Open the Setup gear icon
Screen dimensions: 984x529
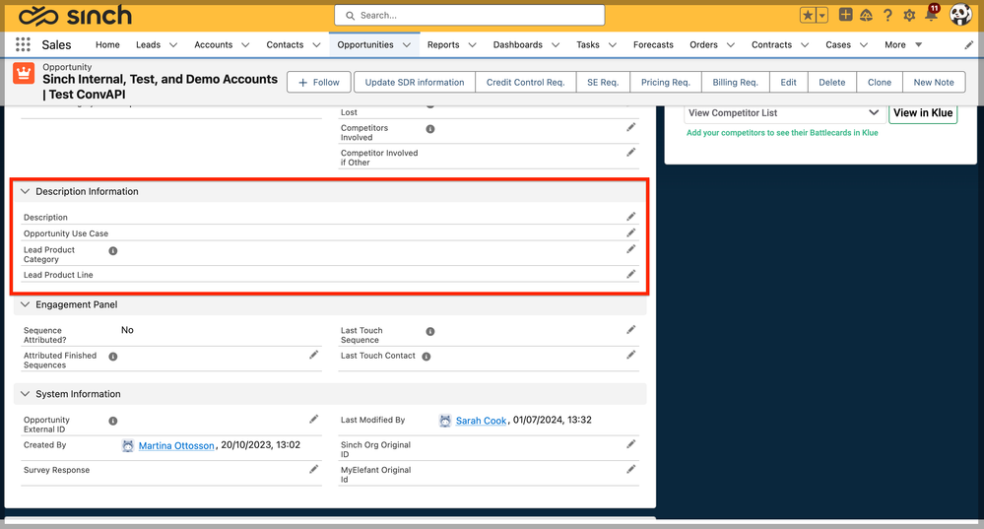909,15
